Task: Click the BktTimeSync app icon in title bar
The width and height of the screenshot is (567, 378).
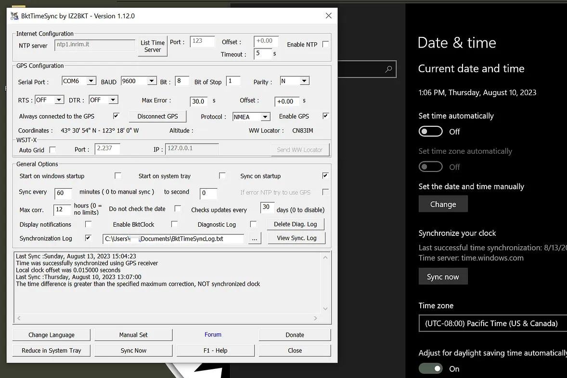Action: coord(14,16)
